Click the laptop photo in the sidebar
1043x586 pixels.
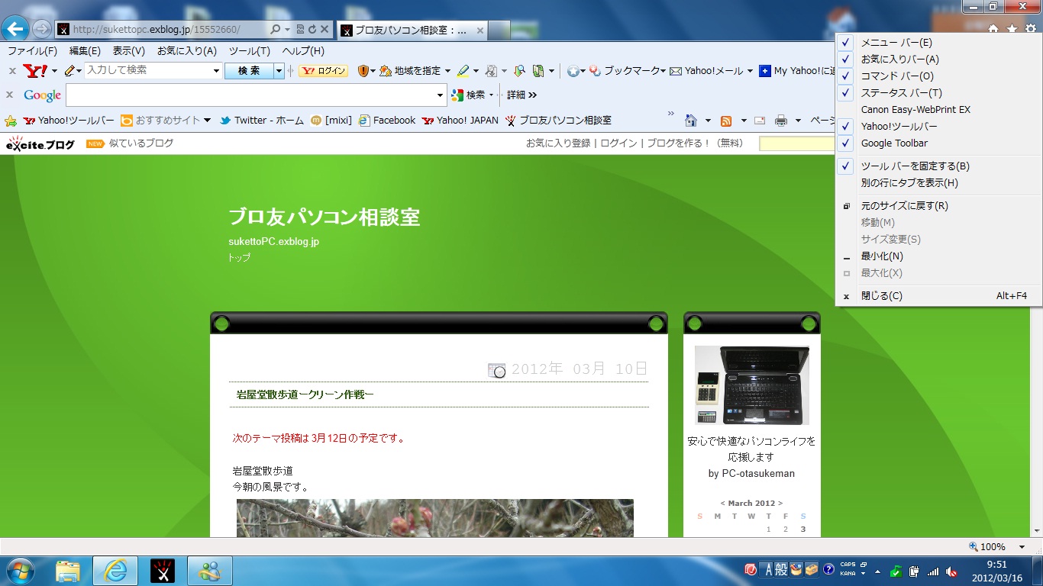pyautogui.click(x=752, y=385)
